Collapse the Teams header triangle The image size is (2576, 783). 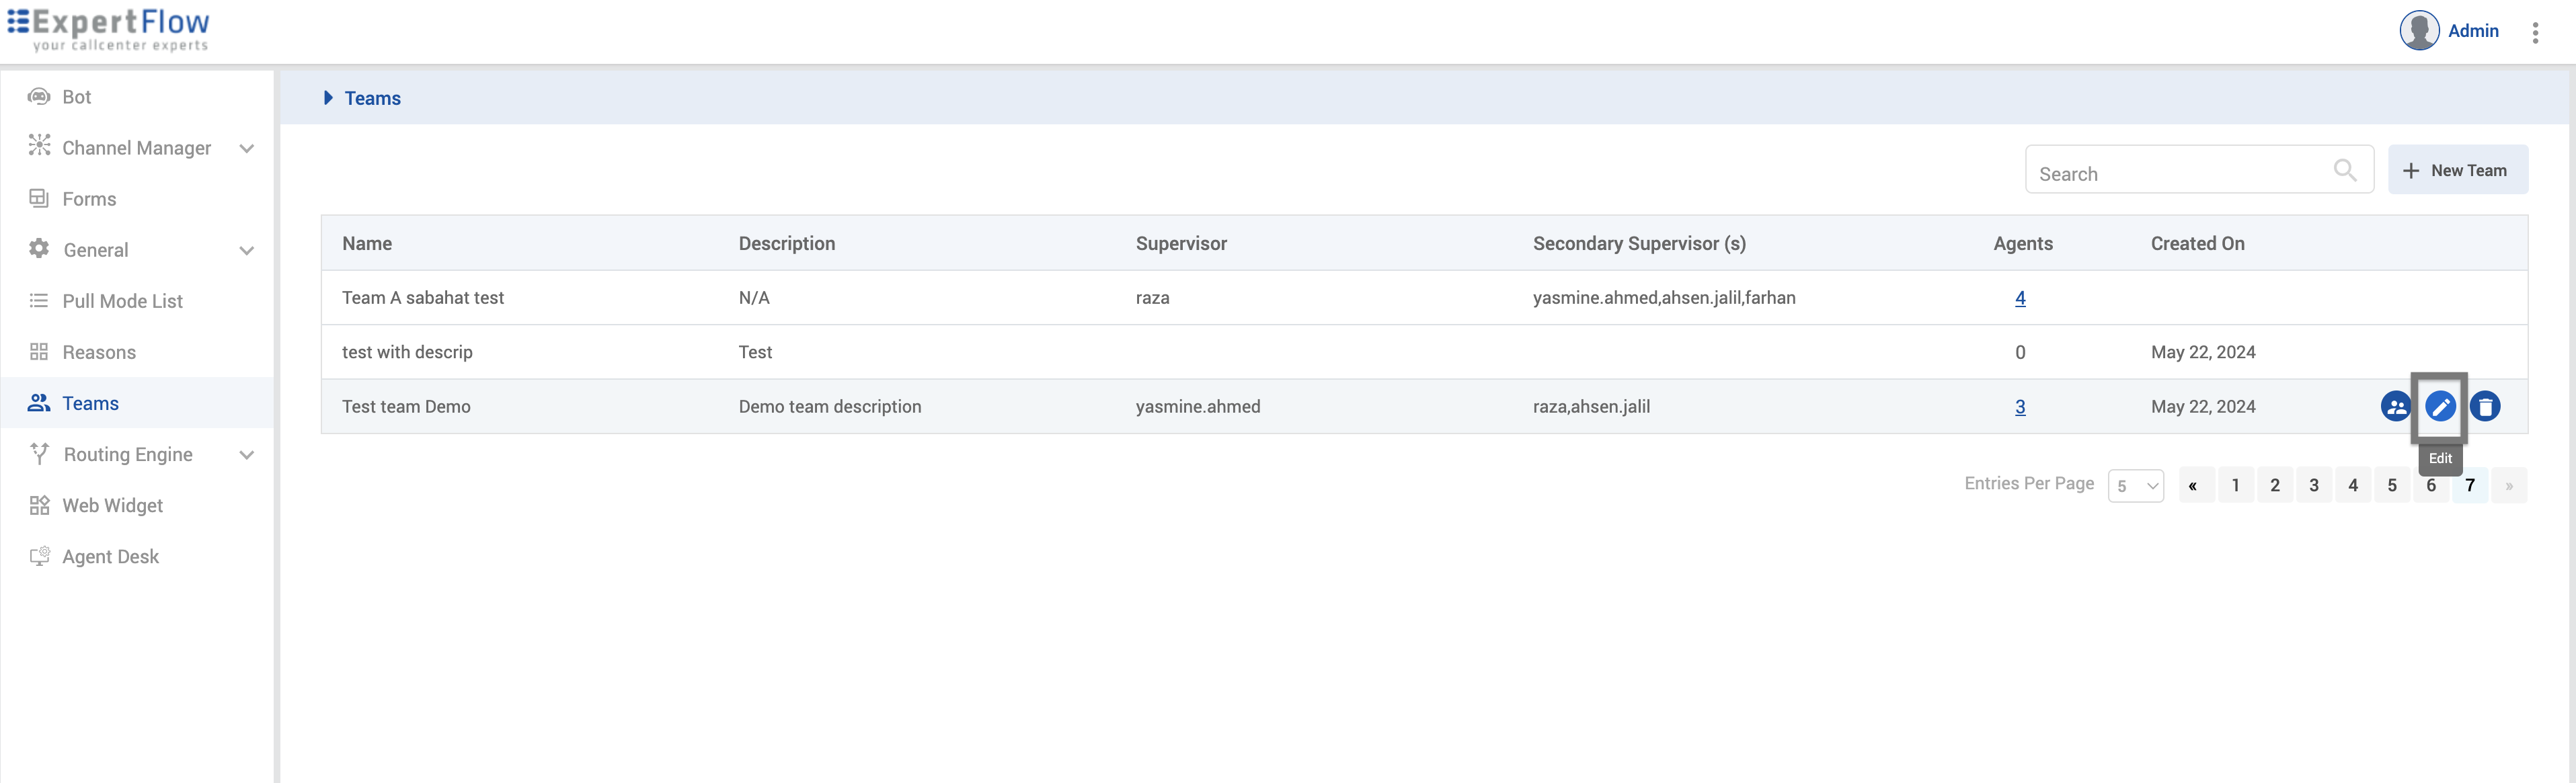pos(328,98)
